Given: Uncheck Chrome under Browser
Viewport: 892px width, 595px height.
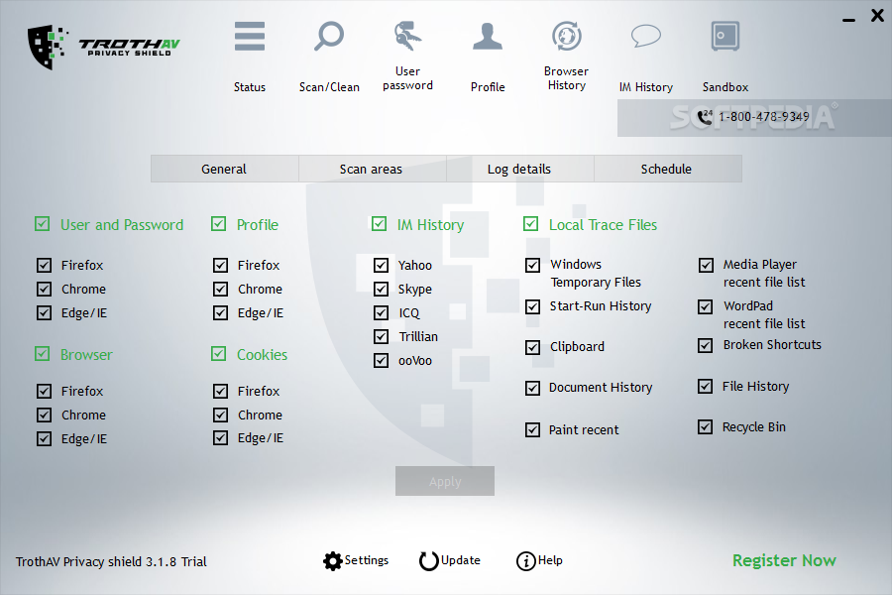Looking at the screenshot, I should click(x=44, y=415).
